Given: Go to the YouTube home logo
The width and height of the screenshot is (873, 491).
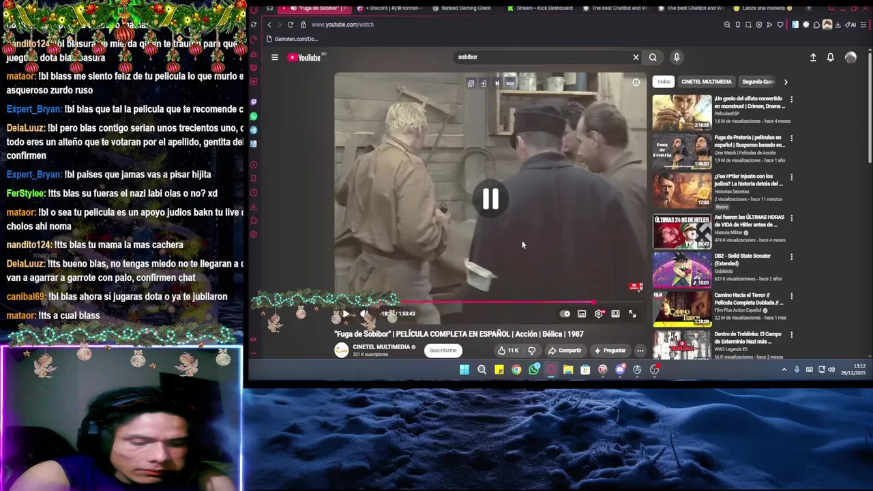Looking at the screenshot, I should [x=305, y=57].
